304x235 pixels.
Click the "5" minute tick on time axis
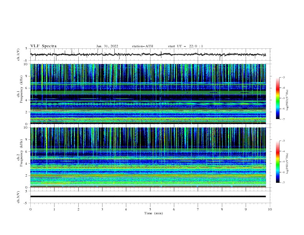150,209
